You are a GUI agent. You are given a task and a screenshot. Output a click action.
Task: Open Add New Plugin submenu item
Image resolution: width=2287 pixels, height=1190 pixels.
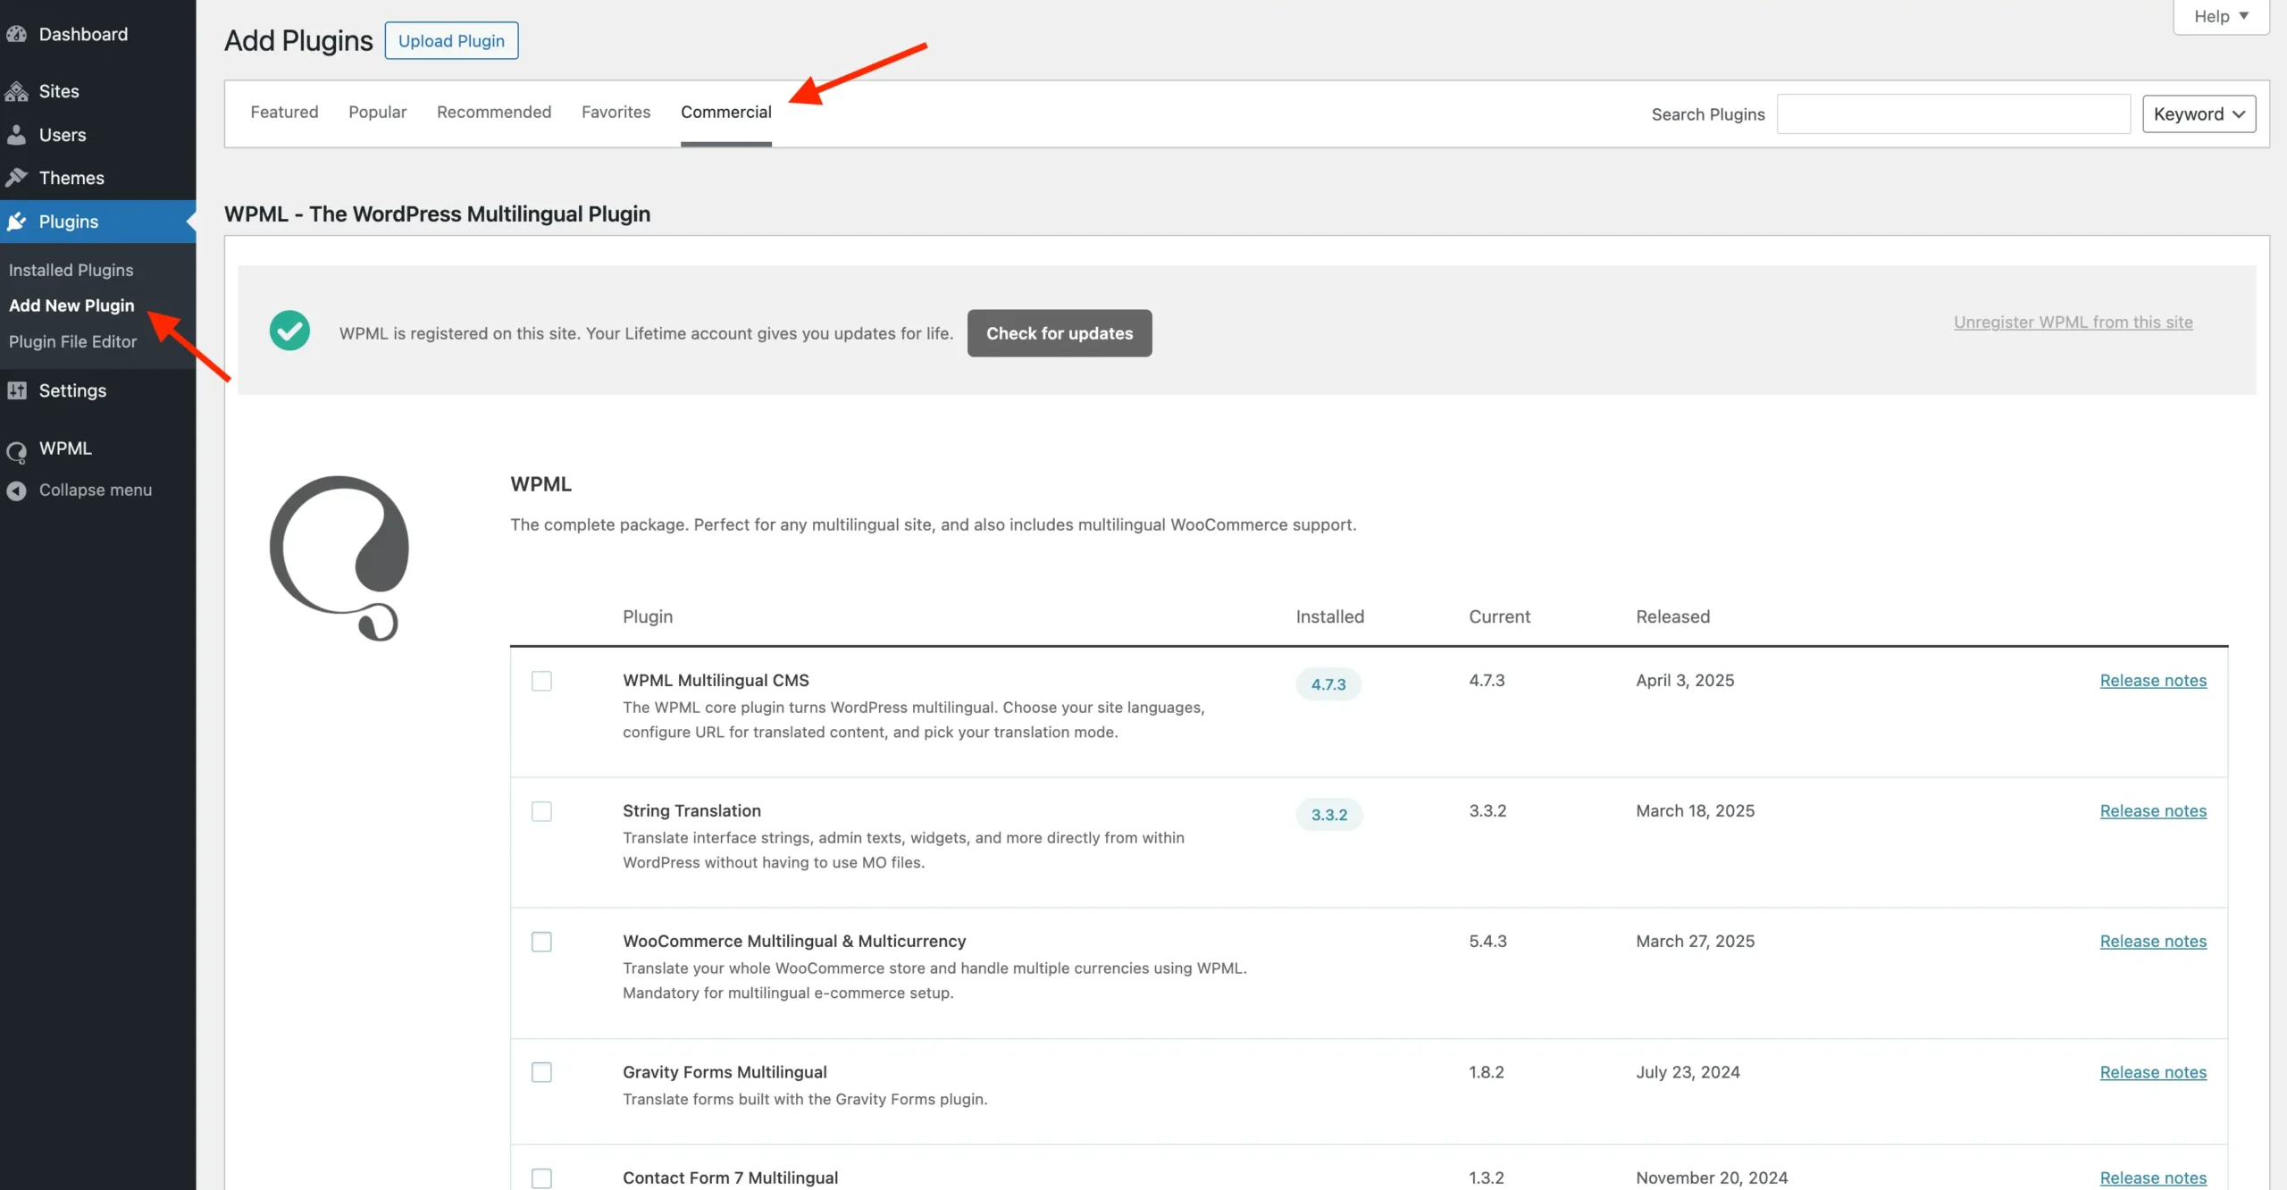coord(71,306)
